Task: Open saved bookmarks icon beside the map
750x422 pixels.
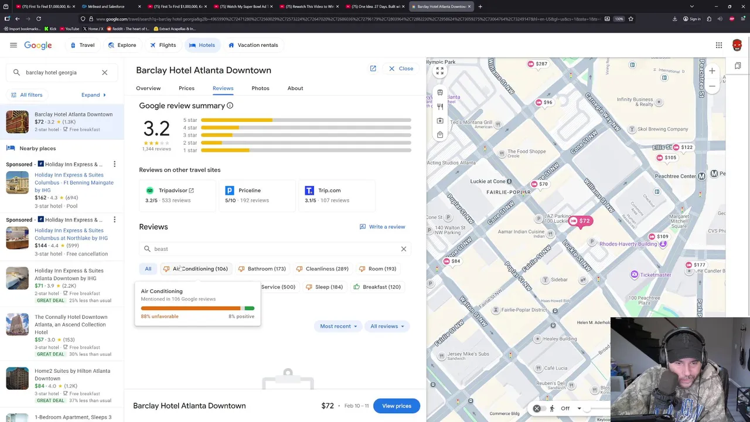Action: pos(738,66)
